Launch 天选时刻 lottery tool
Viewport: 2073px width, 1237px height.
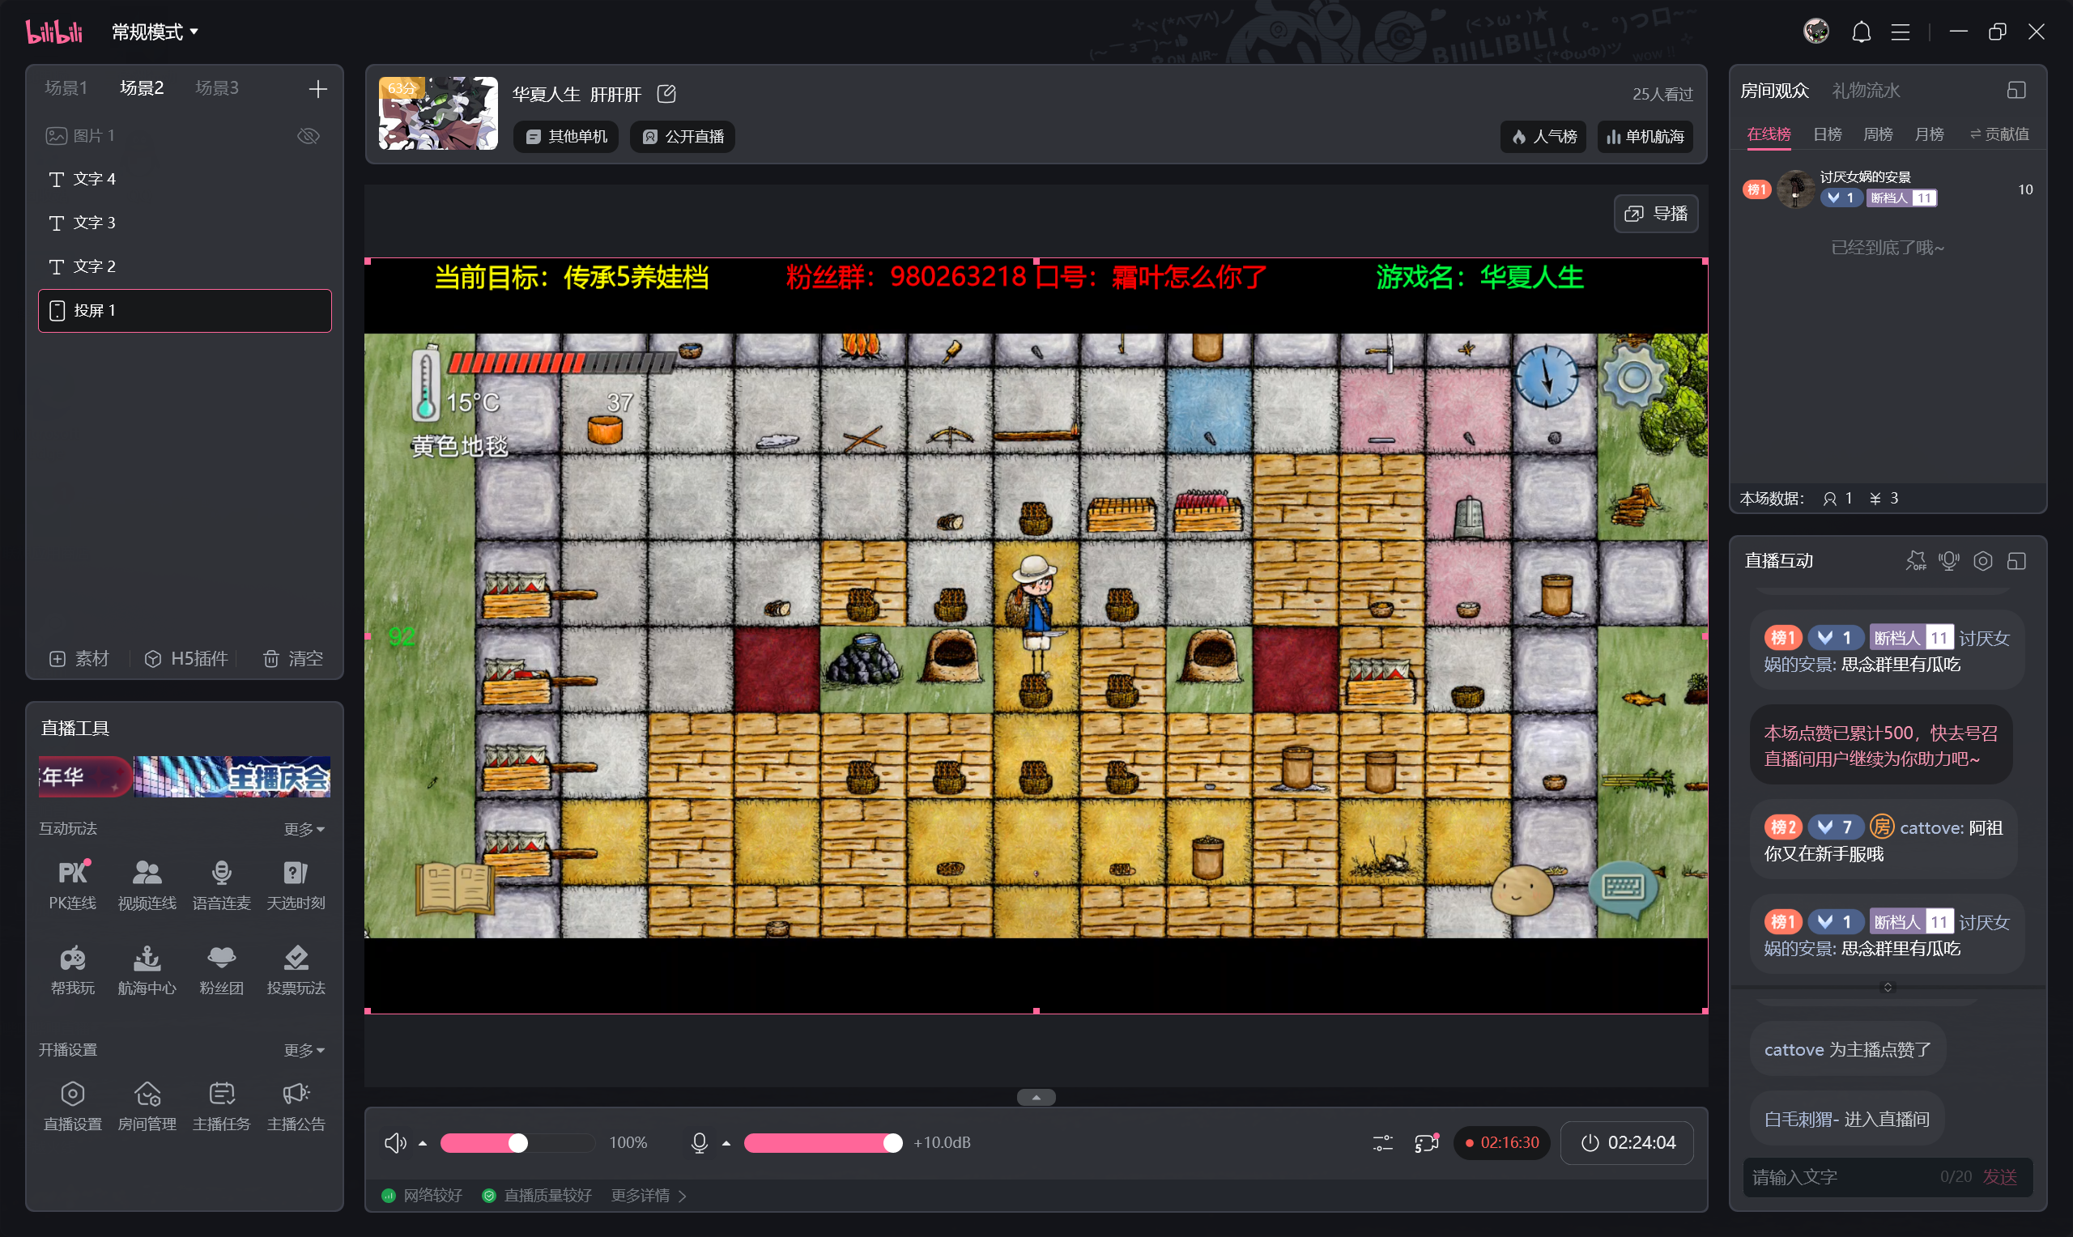coord(296,884)
